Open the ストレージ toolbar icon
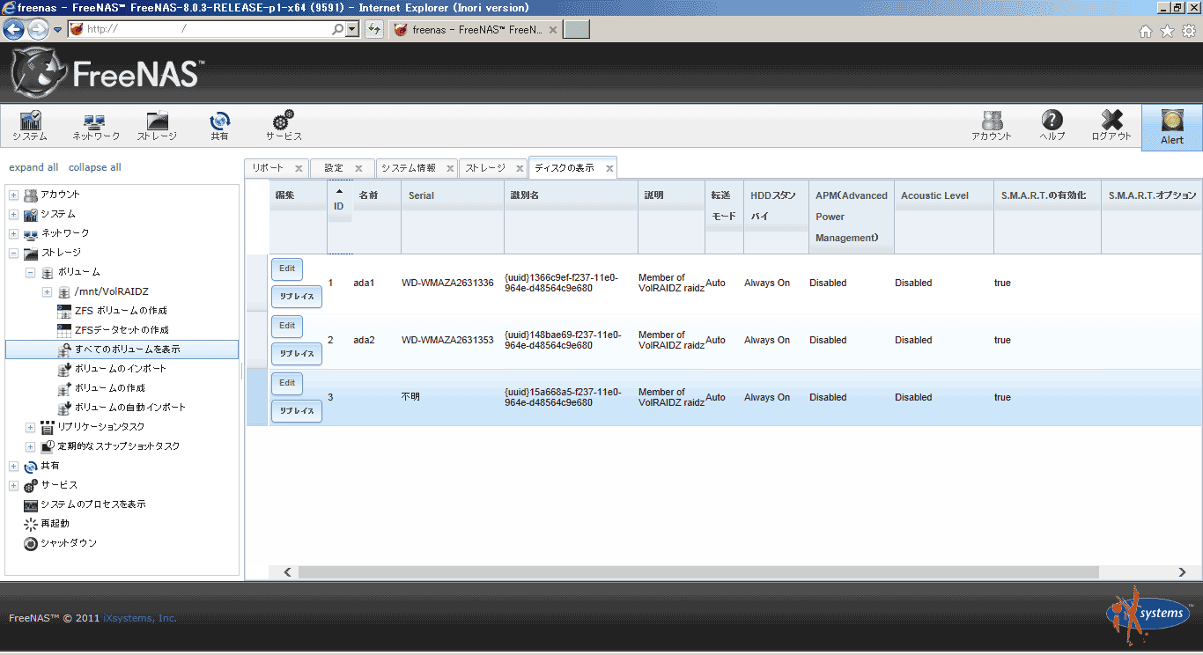This screenshot has height=655, width=1203. [x=157, y=126]
